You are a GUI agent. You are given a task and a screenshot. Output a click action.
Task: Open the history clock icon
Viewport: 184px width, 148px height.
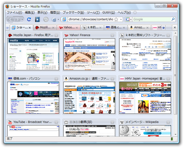46,19
